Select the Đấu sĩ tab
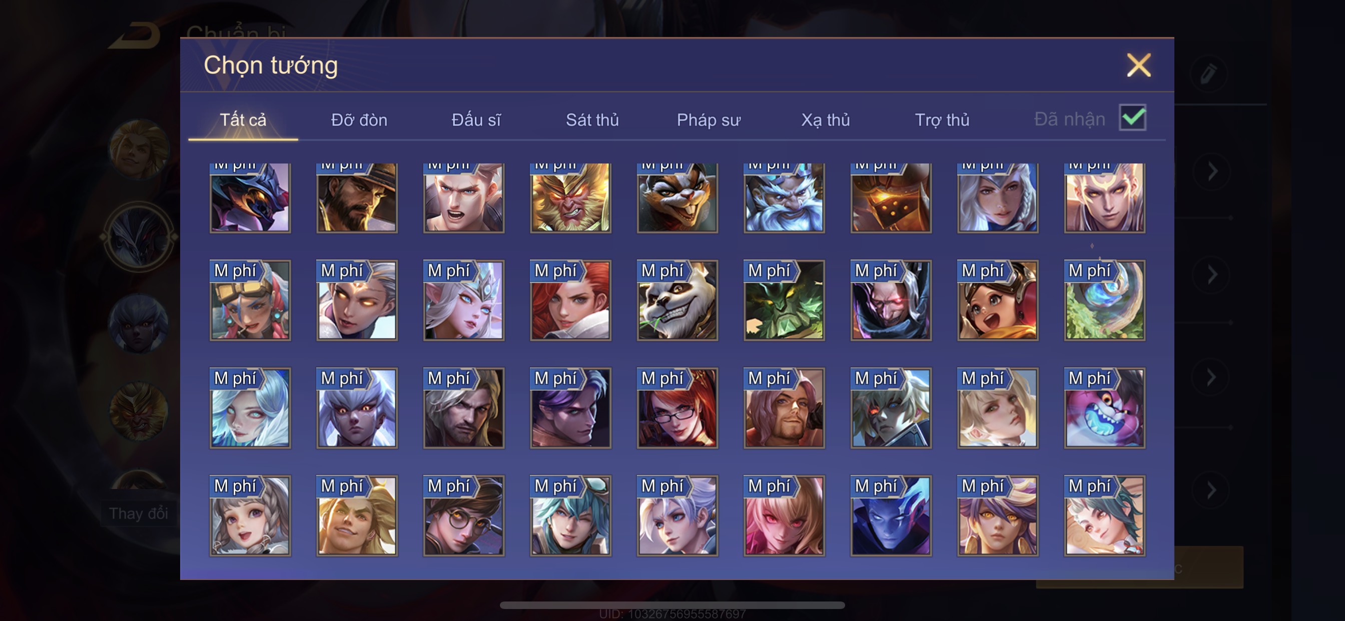 pyautogui.click(x=476, y=120)
